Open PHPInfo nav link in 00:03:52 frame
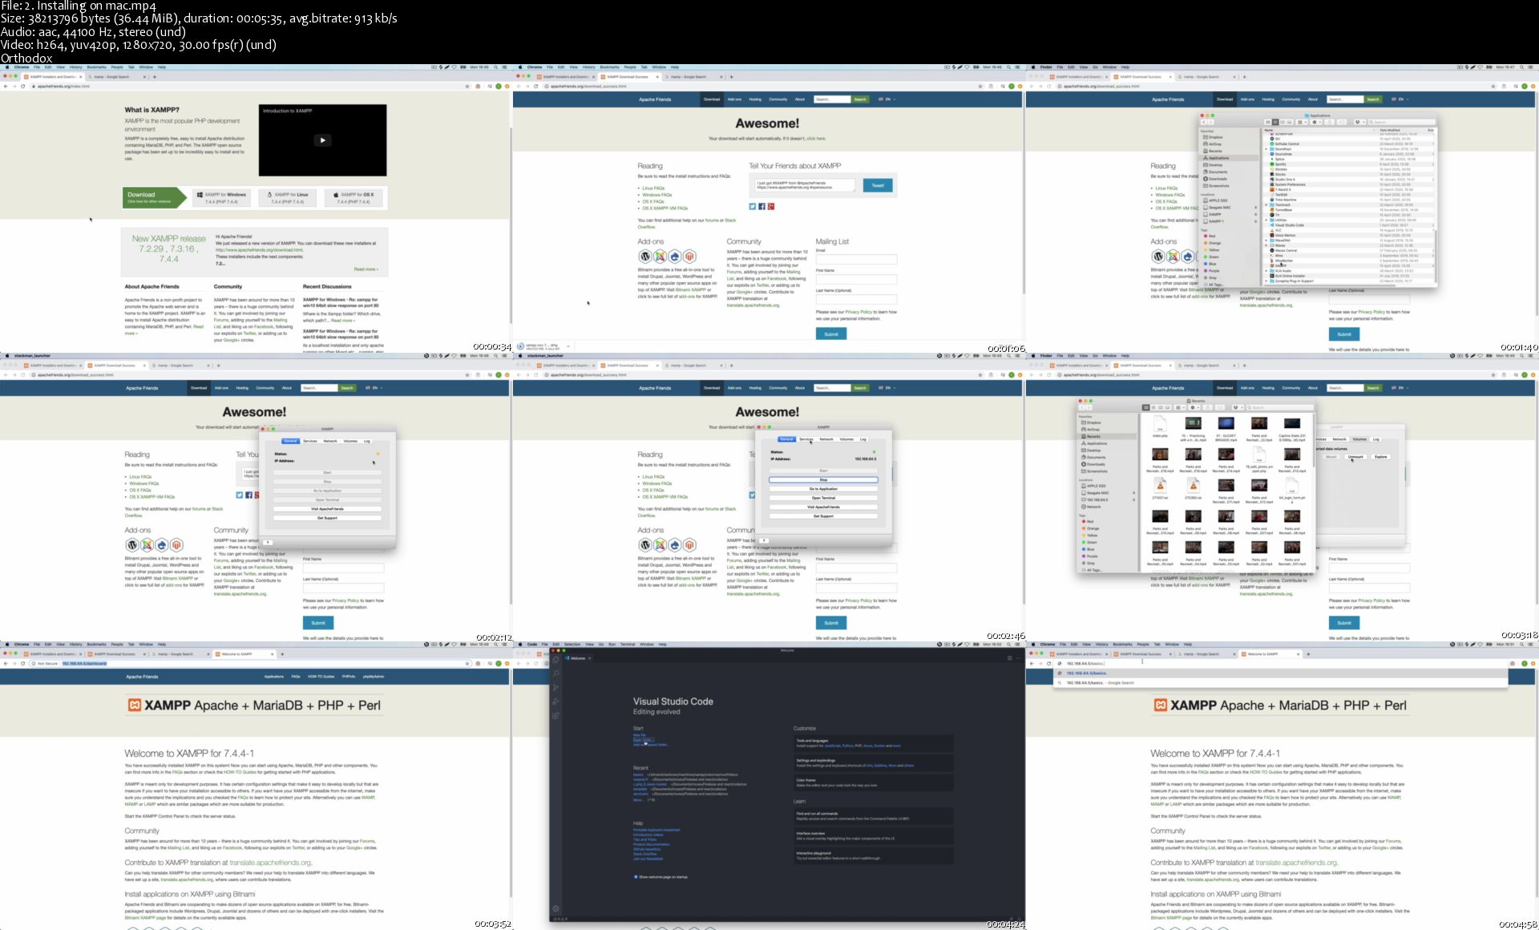This screenshot has height=930, width=1539. pyautogui.click(x=349, y=677)
